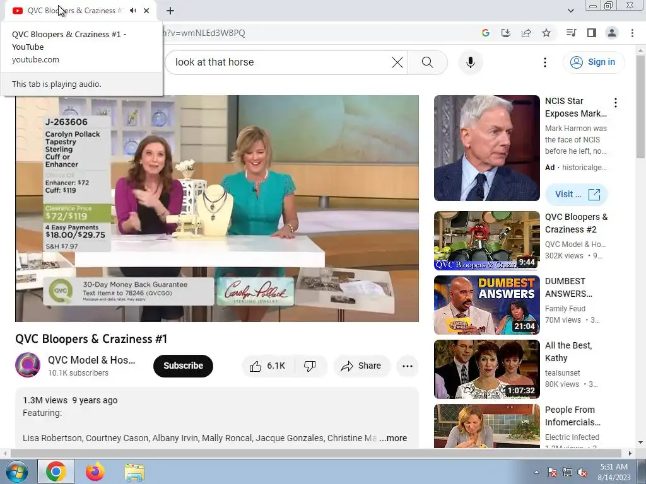The width and height of the screenshot is (646, 484).
Task: Open the QVC Model & Hos... channel name
Action: point(91,360)
